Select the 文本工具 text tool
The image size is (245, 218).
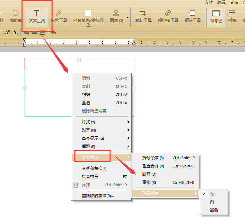(36, 17)
